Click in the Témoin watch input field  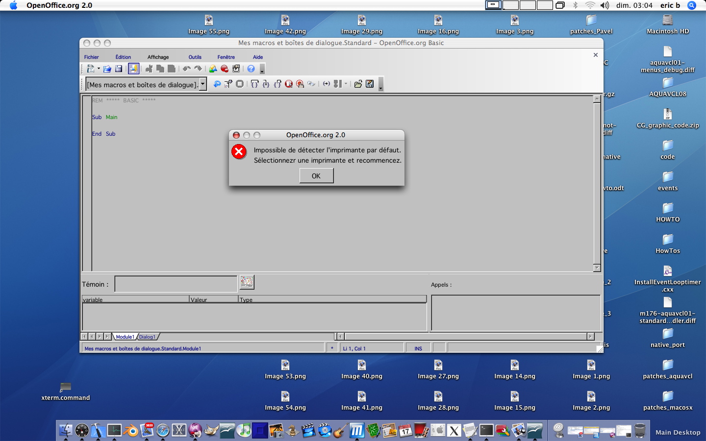(176, 284)
